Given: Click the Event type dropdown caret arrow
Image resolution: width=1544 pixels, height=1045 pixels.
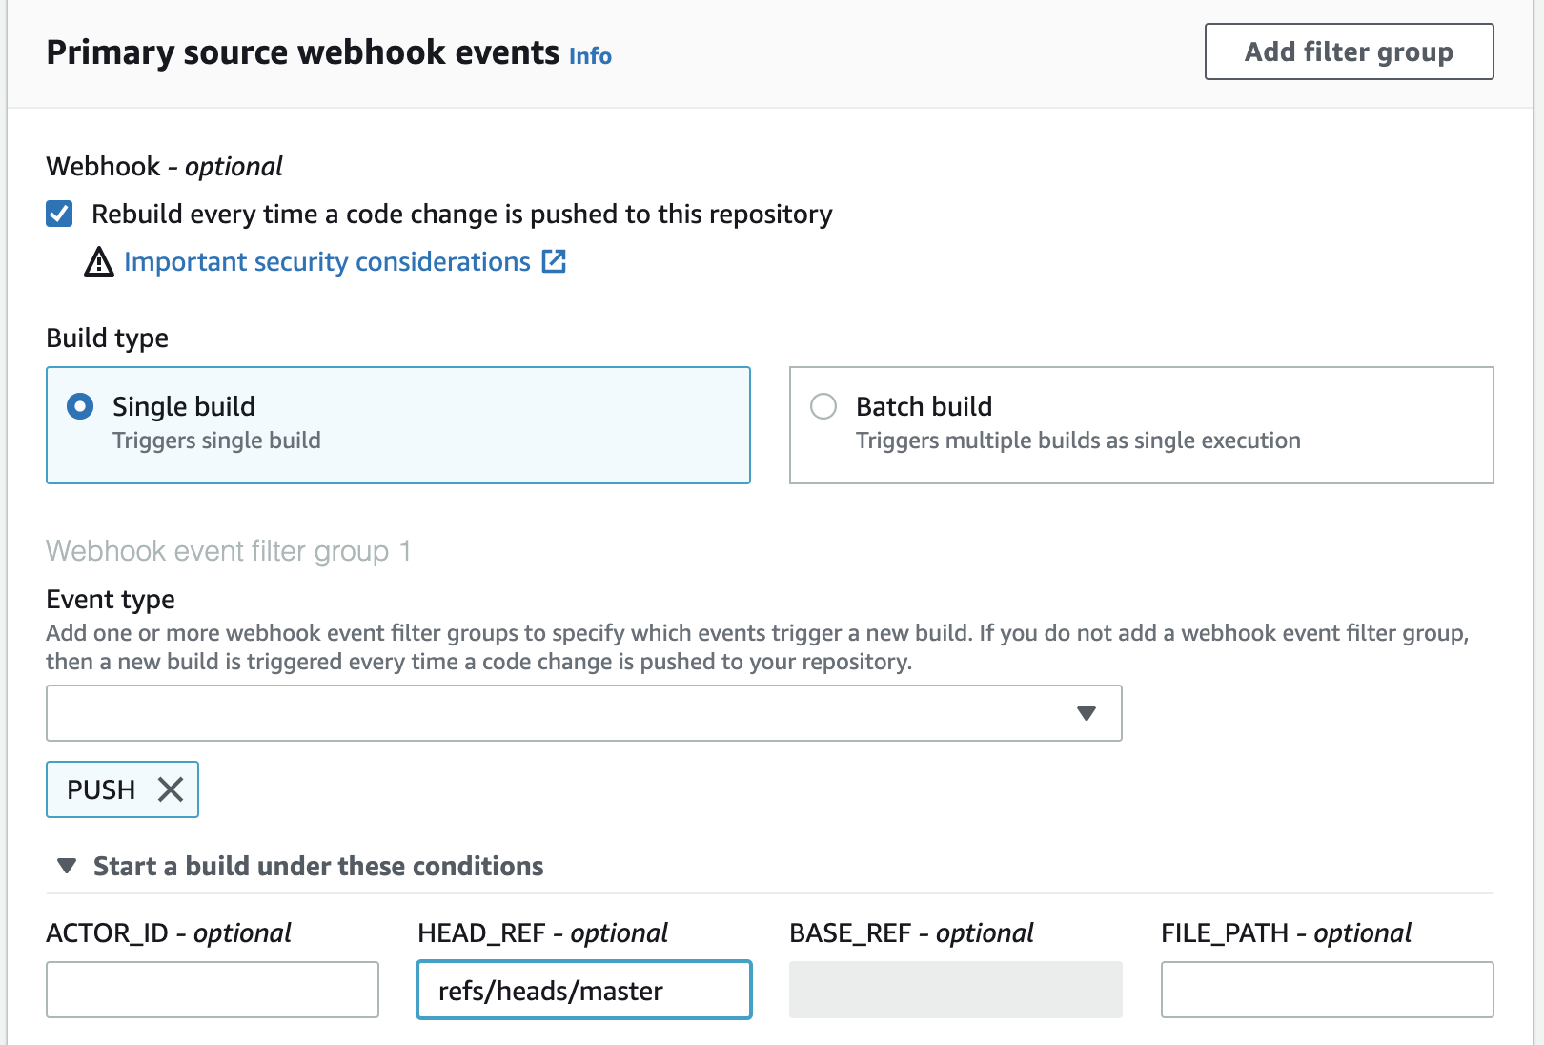Looking at the screenshot, I should (1086, 713).
